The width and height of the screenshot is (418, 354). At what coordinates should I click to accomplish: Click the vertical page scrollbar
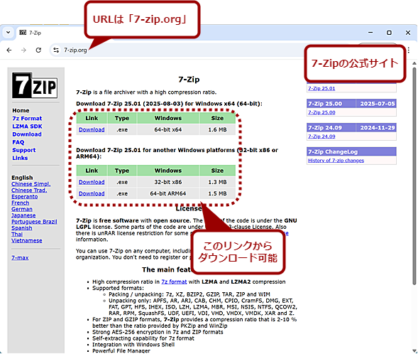click(x=414, y=176)
